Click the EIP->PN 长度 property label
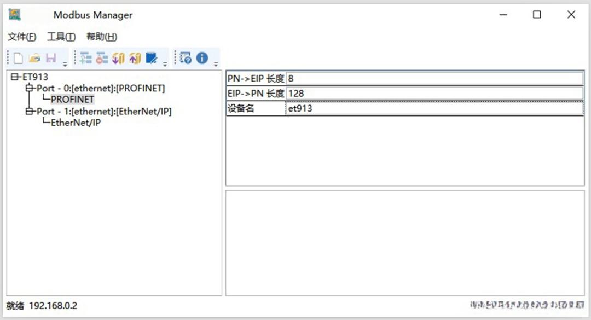The width and height of the screenshot is (591, 320). [x=256, y=94]
